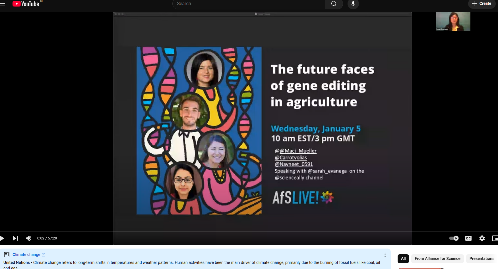This screenshot has width=498, height=269.
Task: Open the info panel three-dot menu
Action: pos(385,255)
